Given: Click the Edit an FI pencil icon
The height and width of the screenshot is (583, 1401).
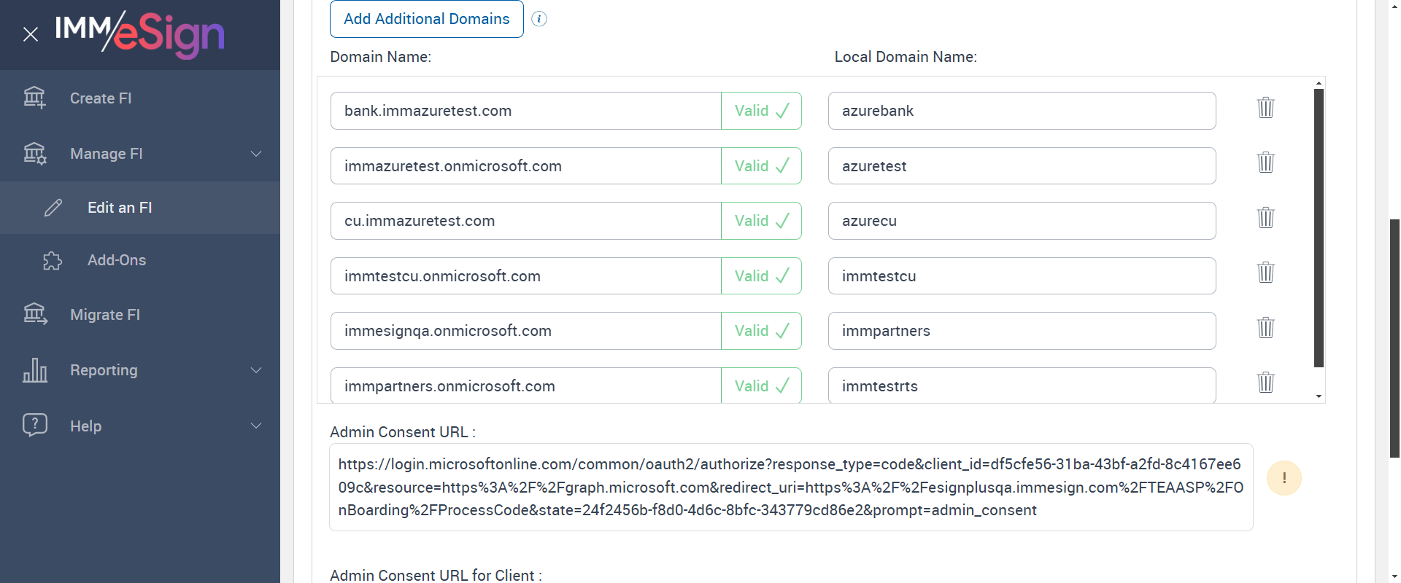Looking at the screenshot, I should 53,208.
